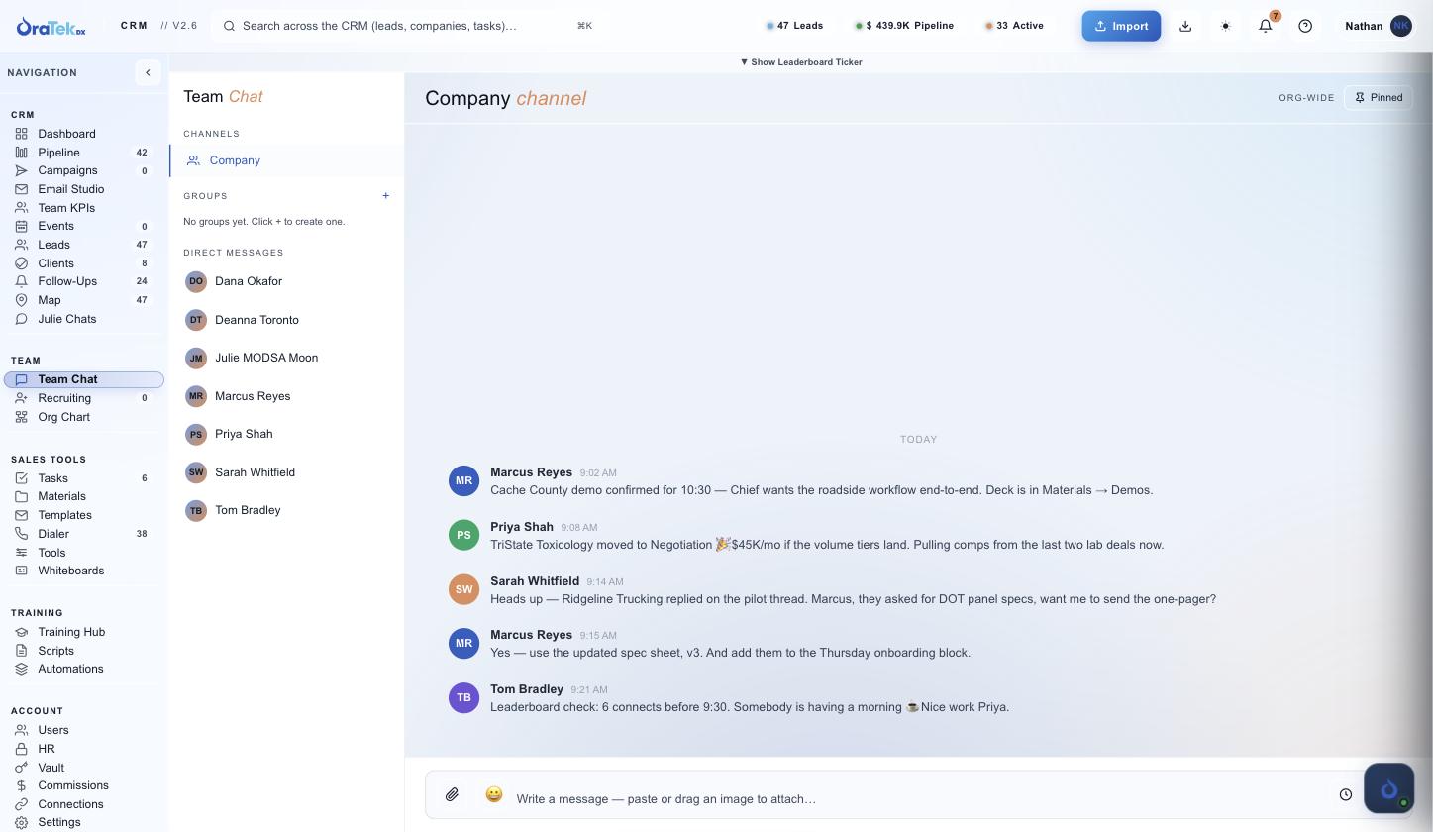The height and width of the screenshot is (832, 1433).
Task: Open Team KPIs page
Action: pyautogui.click(x=83, y=208)
